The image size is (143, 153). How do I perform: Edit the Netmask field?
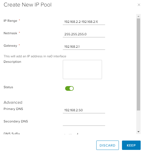[x=84, y=34]
